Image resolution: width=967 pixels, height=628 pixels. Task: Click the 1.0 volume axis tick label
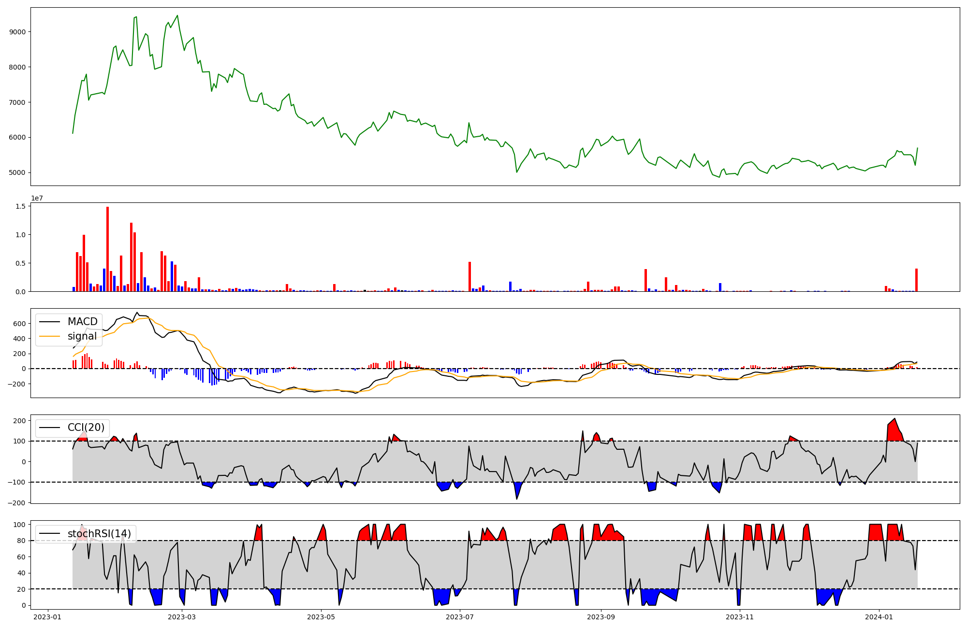tap(20, 235)
